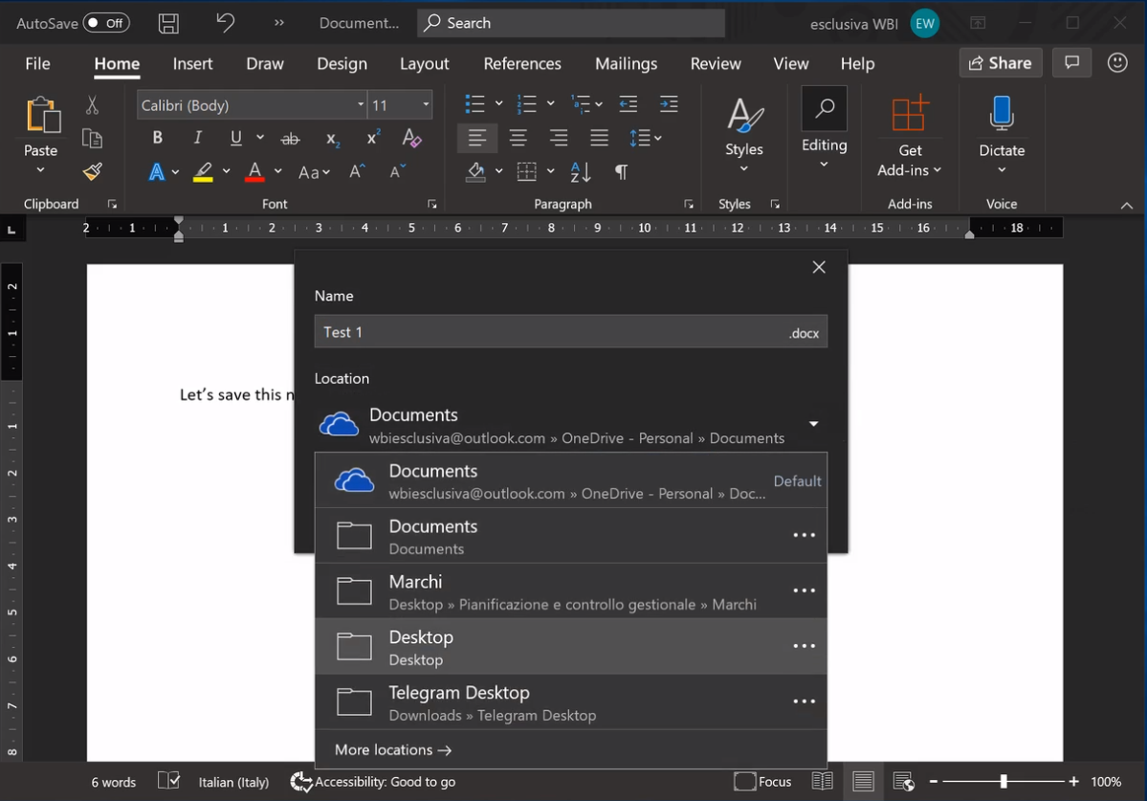This screenshot has width=1147, height=801.
Task: Toggle Underline formatting
Action: click(235, 138)
